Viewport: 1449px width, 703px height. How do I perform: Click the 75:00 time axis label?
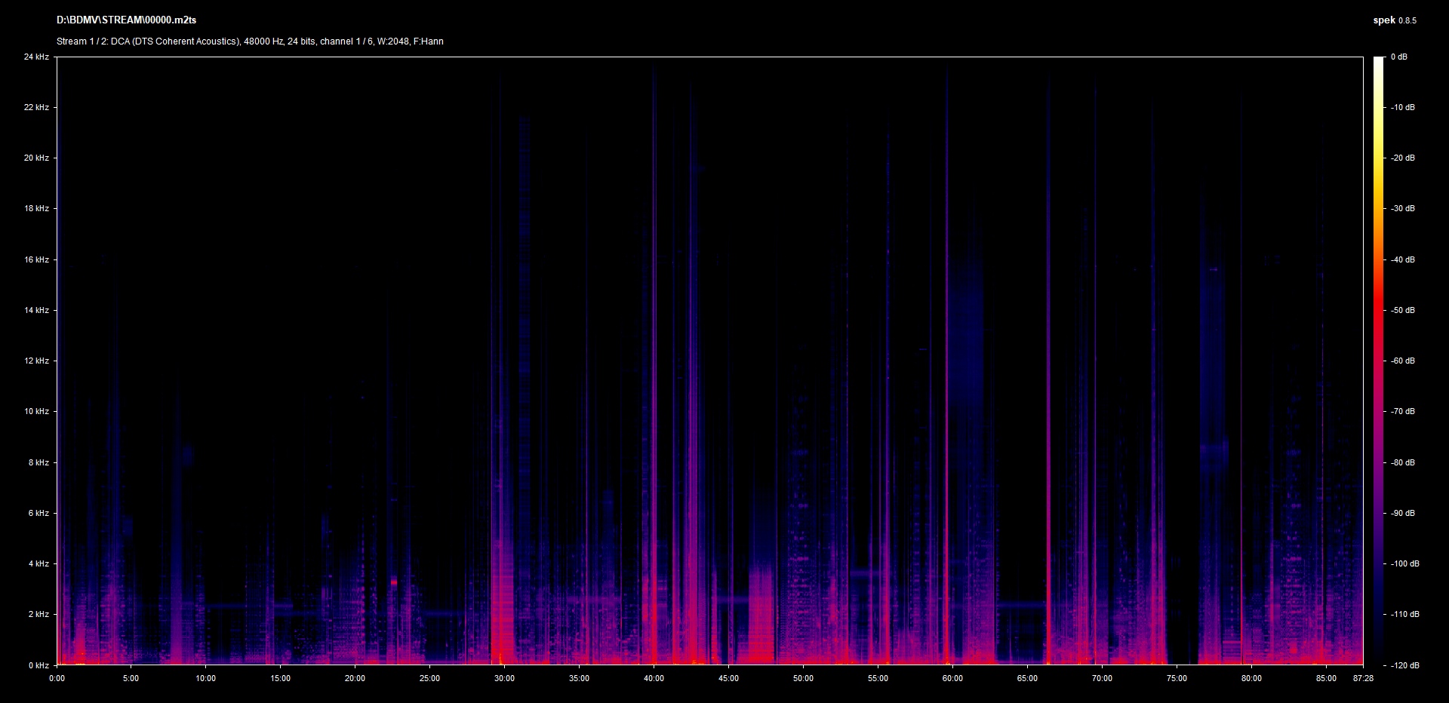1177,678
